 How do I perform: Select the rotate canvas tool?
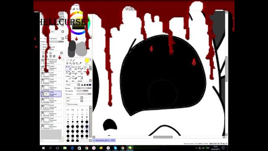point(74,63)
